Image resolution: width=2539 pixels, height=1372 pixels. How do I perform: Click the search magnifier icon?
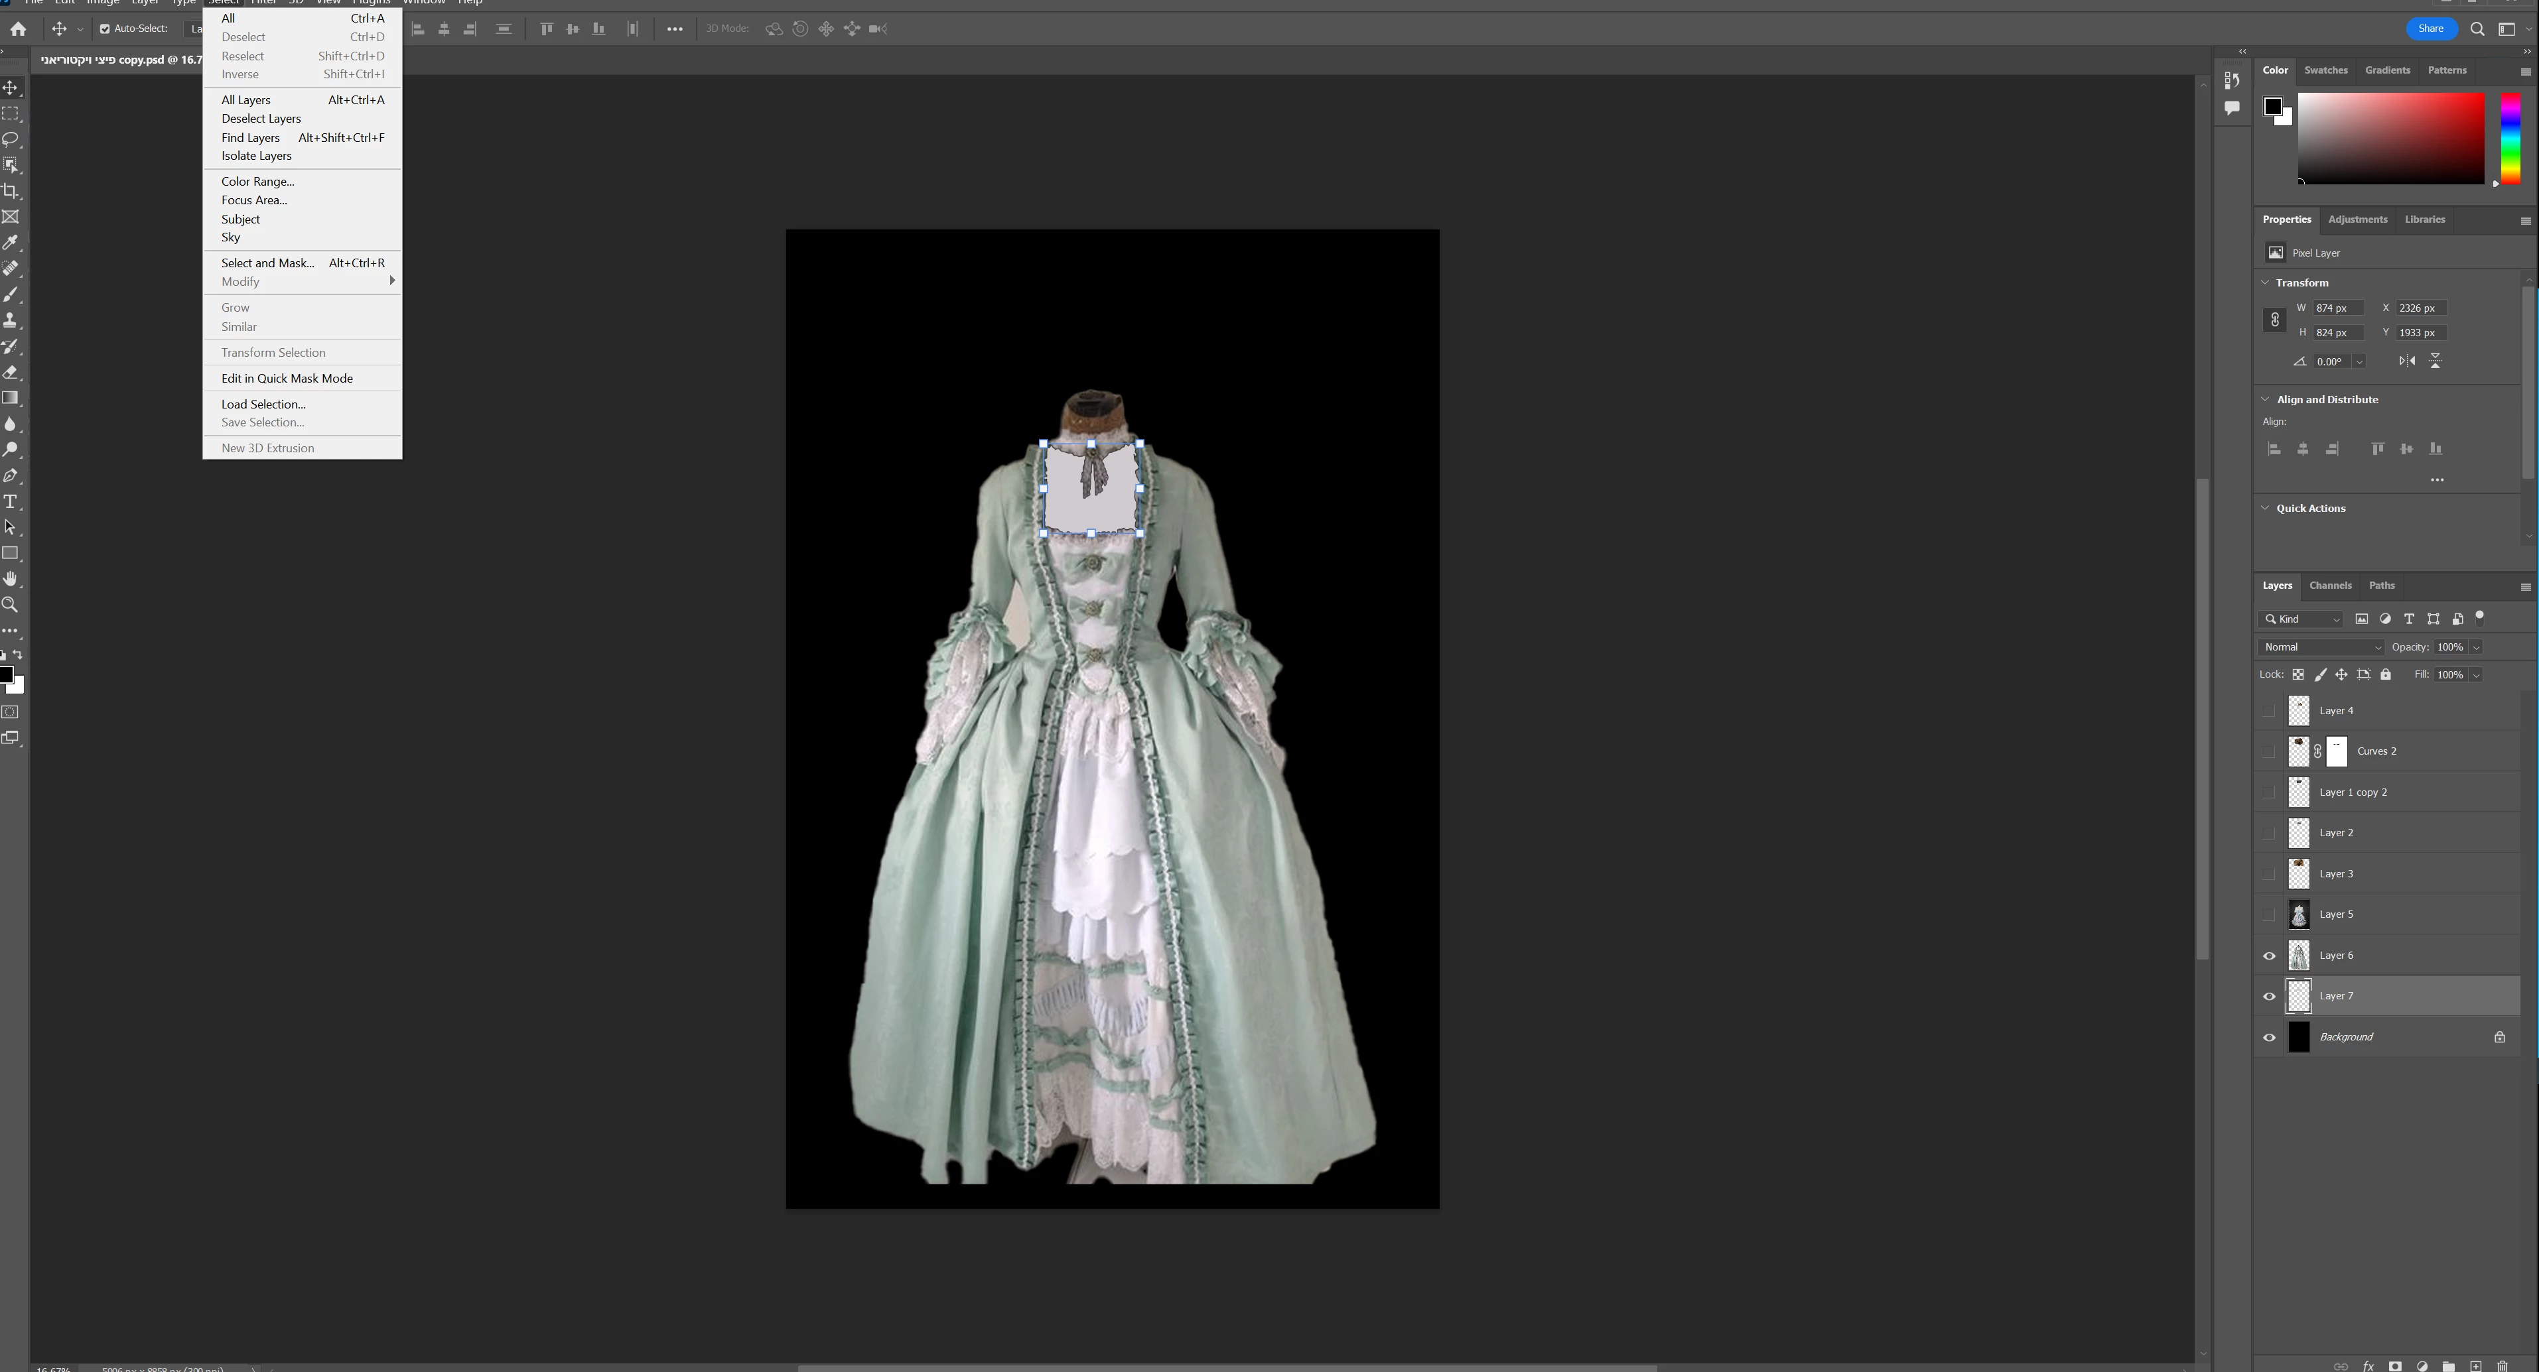[x=2477, y=29]
